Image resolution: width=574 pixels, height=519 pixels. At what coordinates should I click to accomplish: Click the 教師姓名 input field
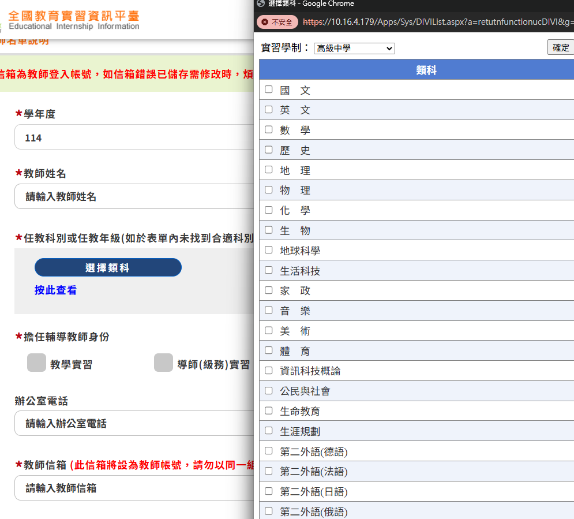134,196
